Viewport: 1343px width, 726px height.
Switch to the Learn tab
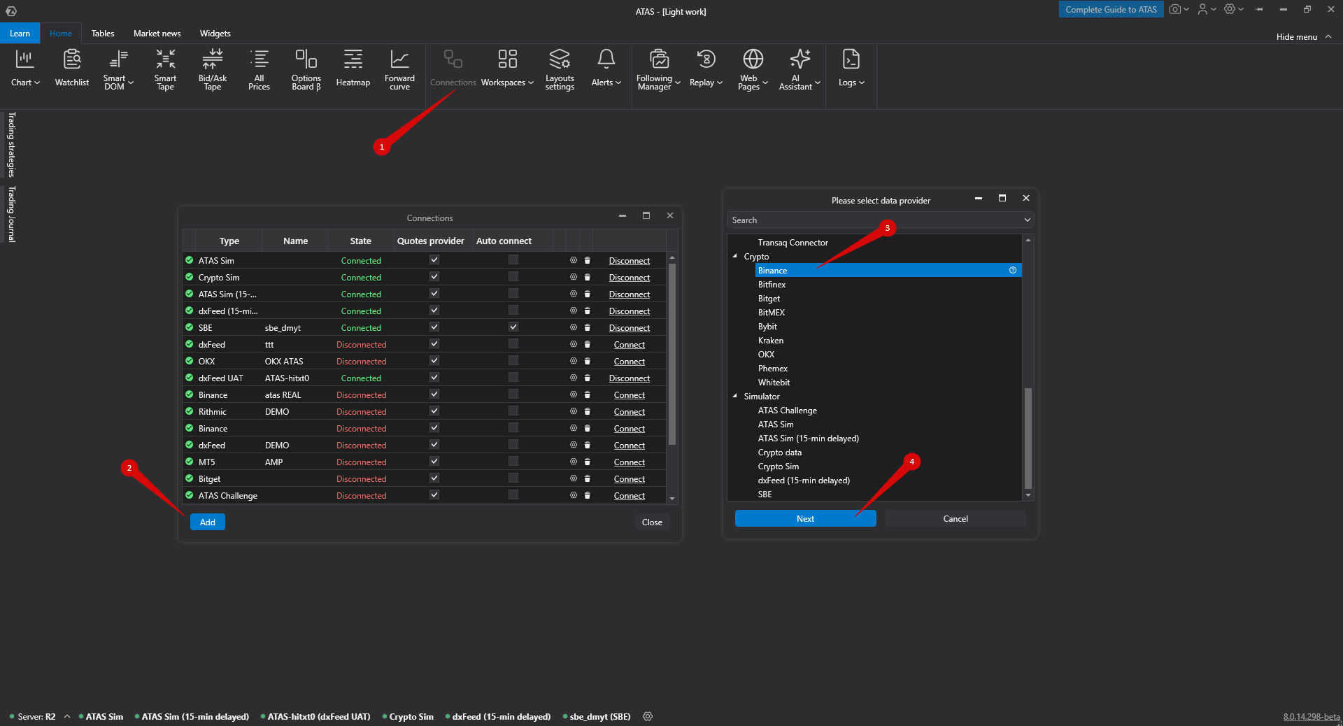(20, 33)
